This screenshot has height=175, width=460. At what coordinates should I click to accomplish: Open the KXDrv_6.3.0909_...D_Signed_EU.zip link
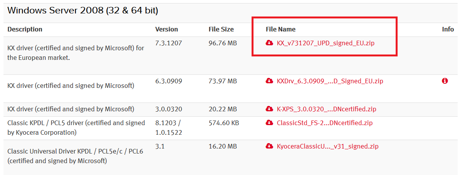coord(330,81)
